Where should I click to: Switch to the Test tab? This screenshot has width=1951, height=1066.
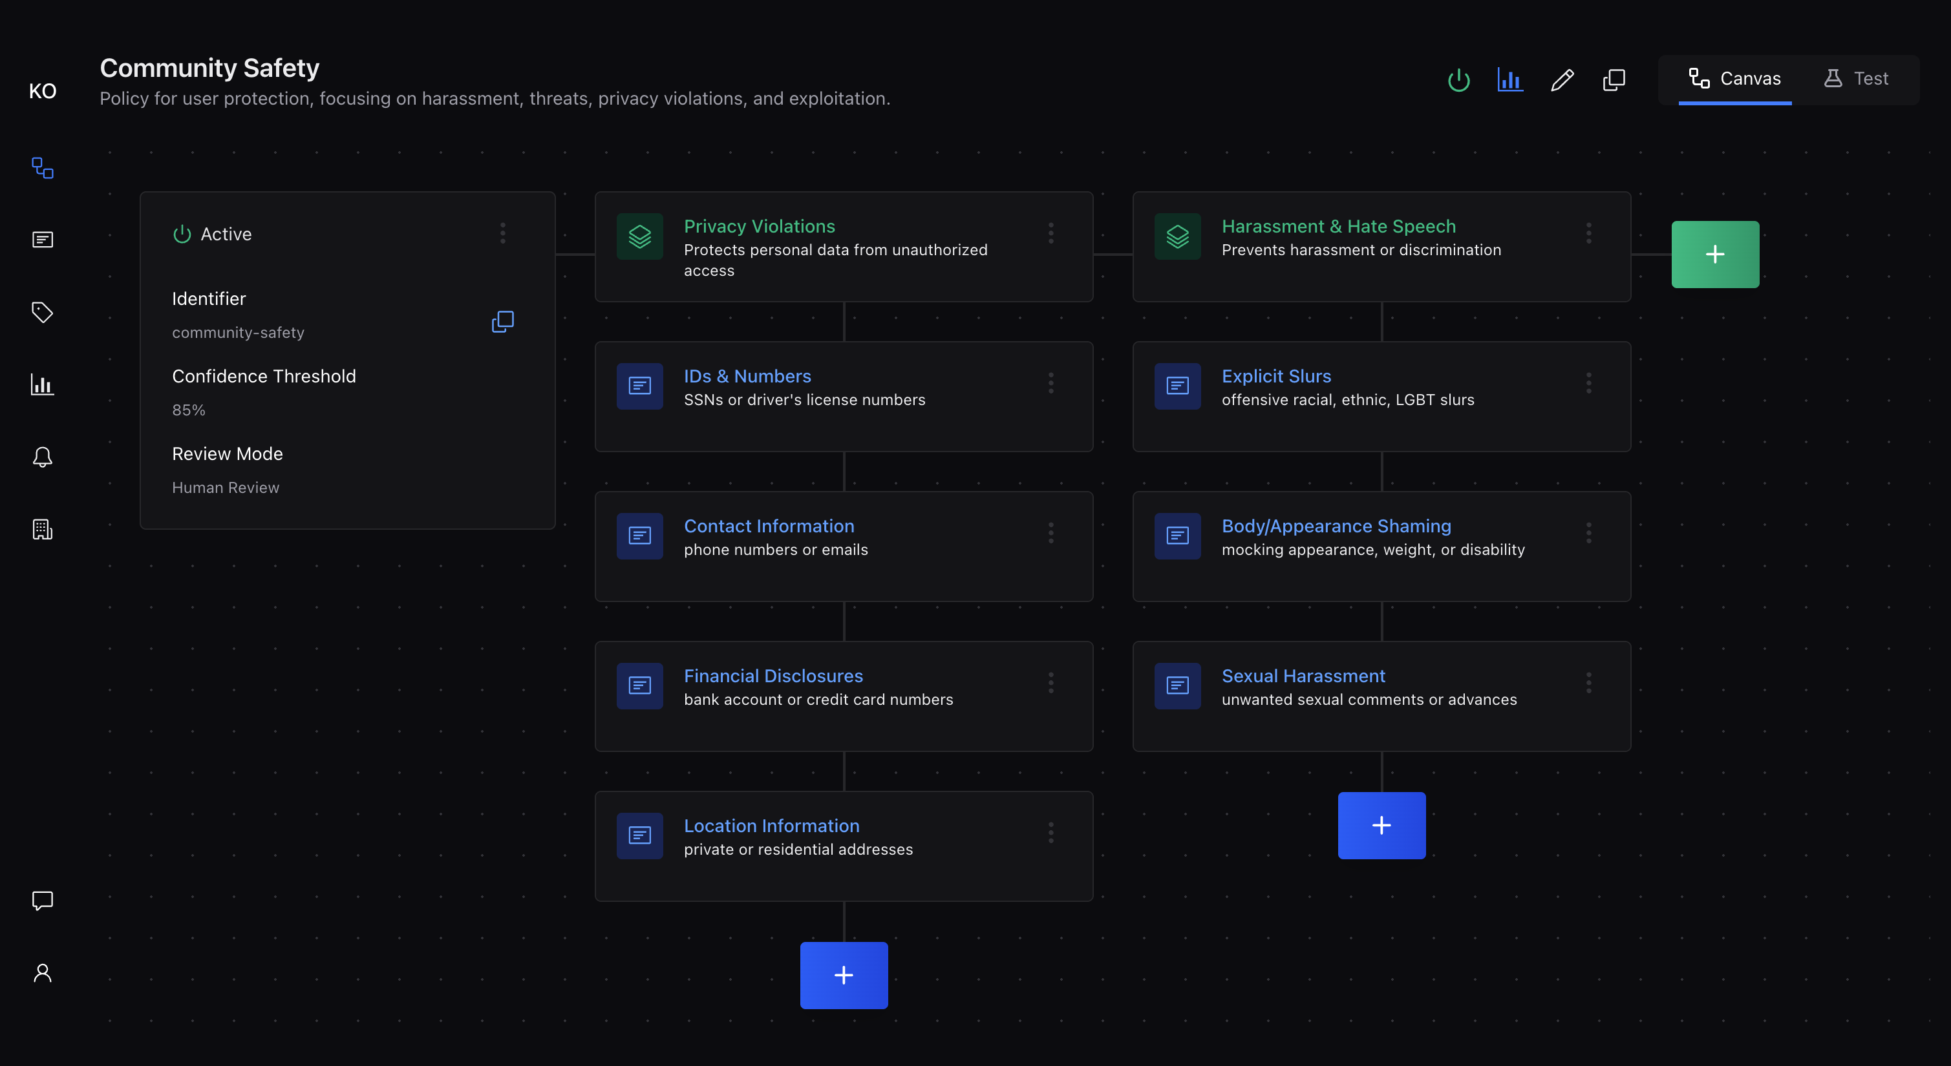pos(1855,79)
